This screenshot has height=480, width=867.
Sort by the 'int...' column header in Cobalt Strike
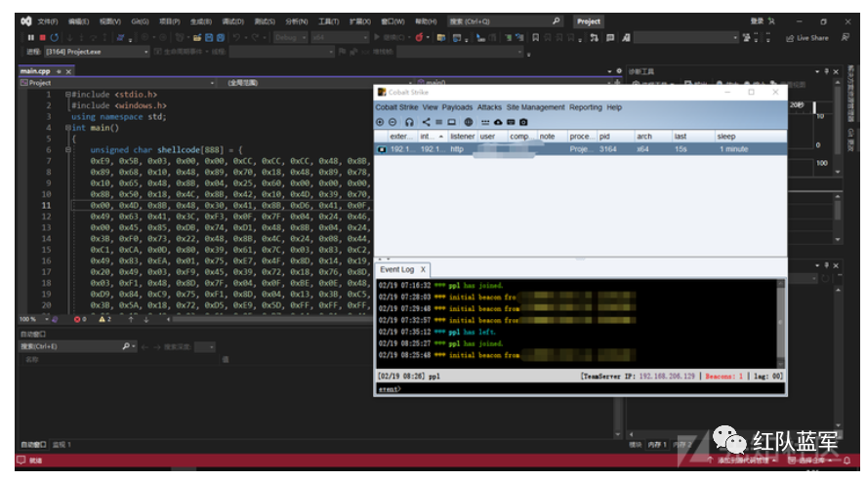[432, 137]
